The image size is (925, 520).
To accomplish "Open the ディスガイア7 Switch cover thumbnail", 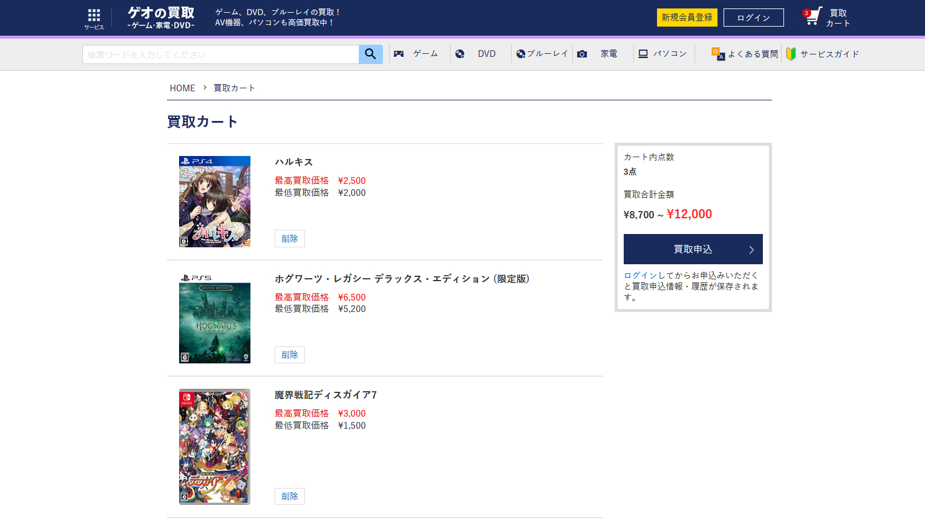I will 215,447.
